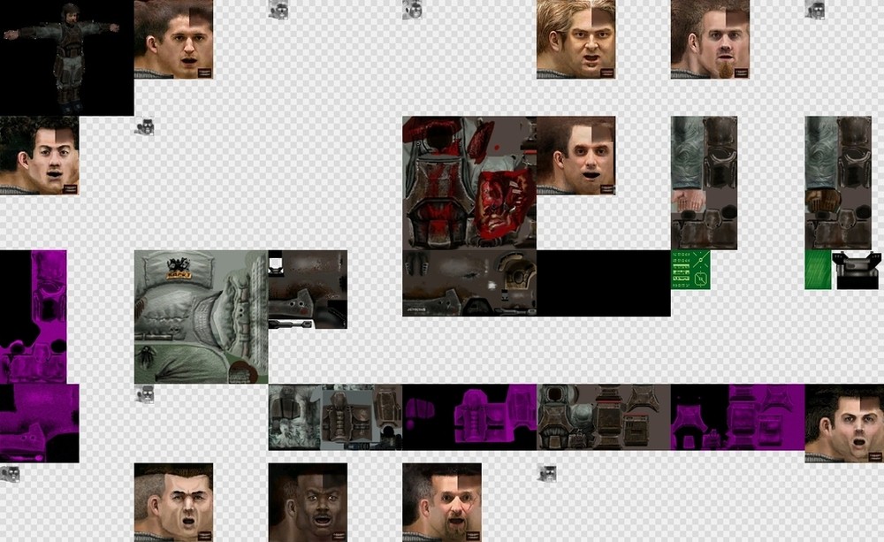Open the camouflage backpack gear texture

tap(335, 416)
